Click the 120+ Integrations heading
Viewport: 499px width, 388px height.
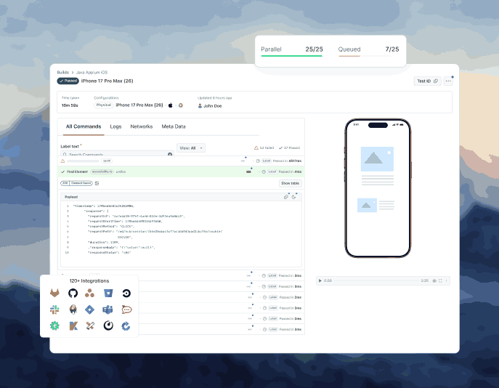pos(89,281)
